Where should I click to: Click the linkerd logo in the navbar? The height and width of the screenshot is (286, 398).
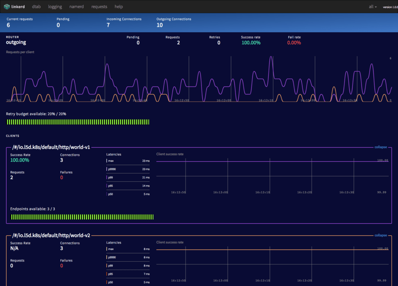(14, 7)
